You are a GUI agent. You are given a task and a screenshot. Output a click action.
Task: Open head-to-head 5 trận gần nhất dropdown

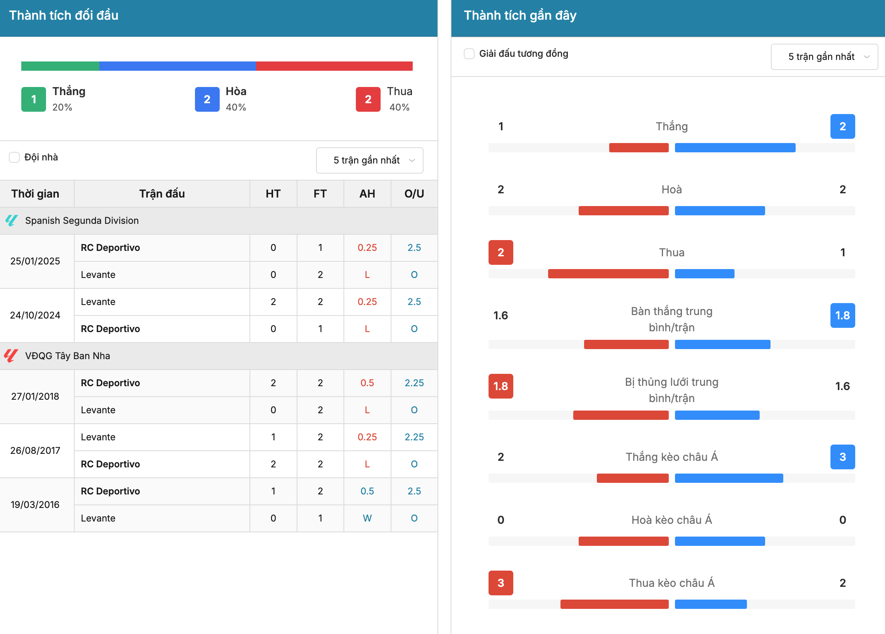tap(369, 160)
